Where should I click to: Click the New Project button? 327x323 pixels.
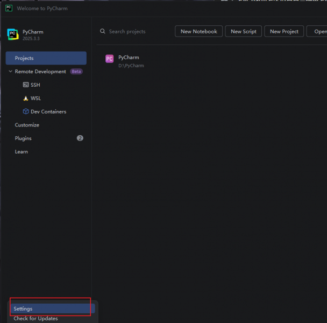[284, 31]
